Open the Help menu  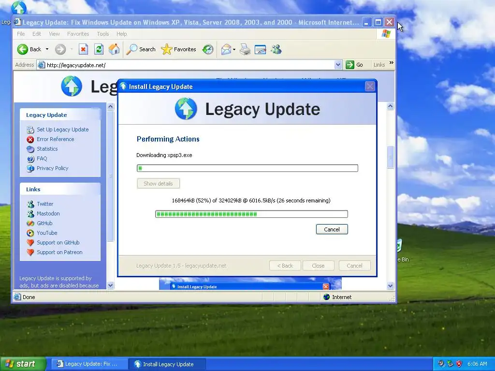[121, 34]
